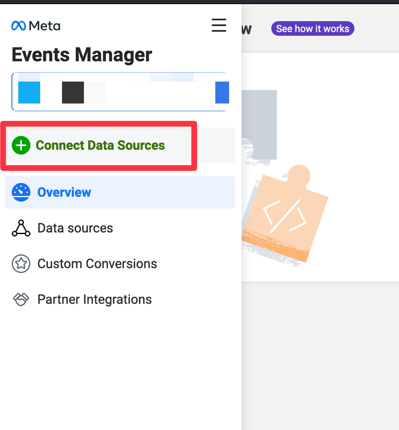This screenshot has height=430, width=399.
Task: Click the Overview gauge icon
Action: (x=21, y=192)
